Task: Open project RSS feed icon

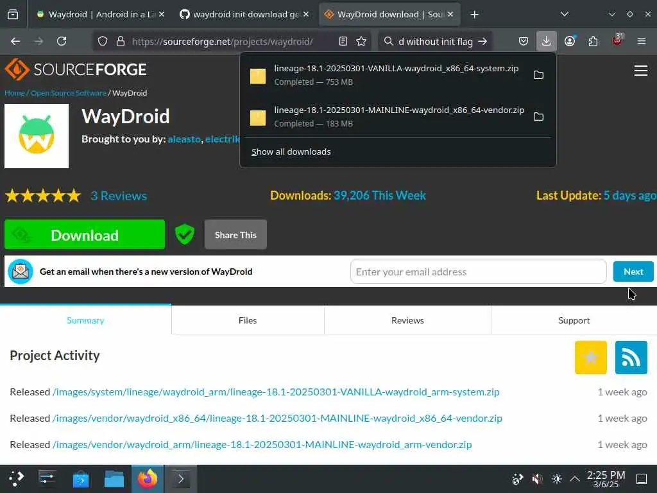Action: [631, 358]
